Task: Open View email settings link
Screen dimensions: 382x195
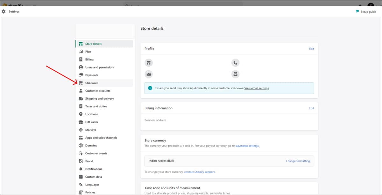Action: 257,88
